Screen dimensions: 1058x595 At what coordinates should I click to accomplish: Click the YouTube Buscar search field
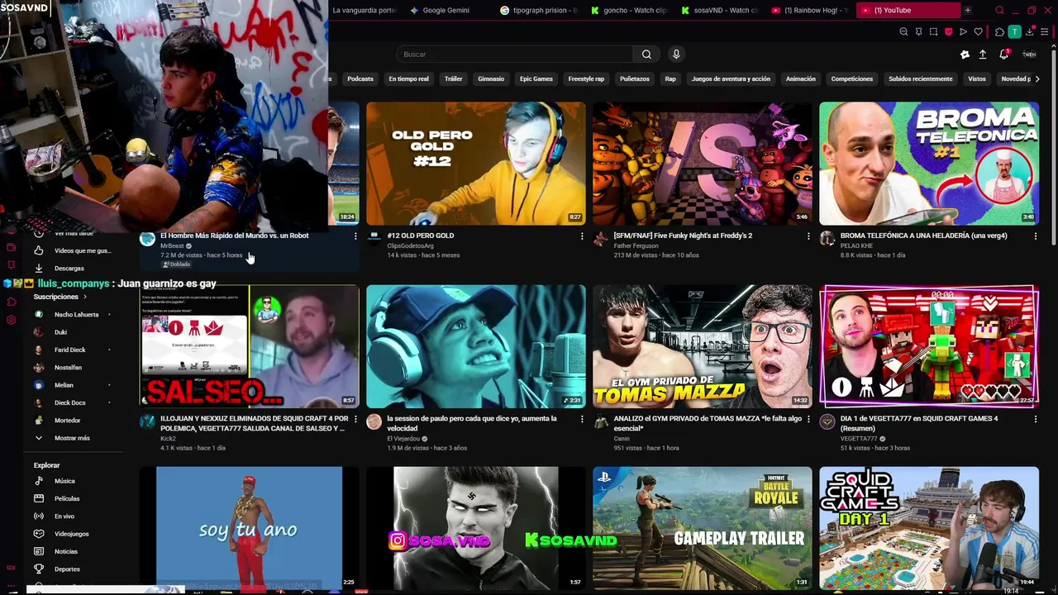tap(514, 55)
